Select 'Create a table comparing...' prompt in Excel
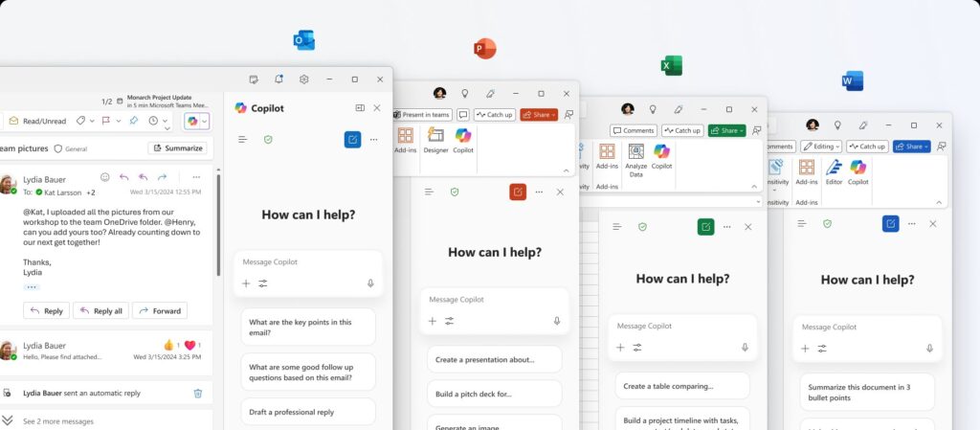 681,386
